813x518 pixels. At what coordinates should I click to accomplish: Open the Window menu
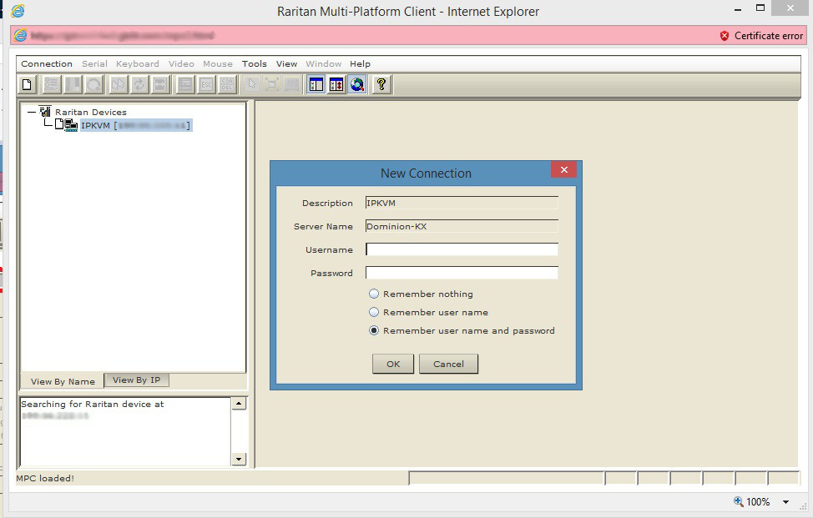pyautogui.click(x=324, y=63)
